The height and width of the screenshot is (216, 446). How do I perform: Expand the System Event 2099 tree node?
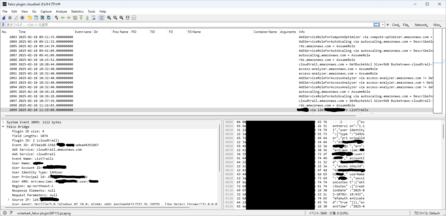pos(3,122)
